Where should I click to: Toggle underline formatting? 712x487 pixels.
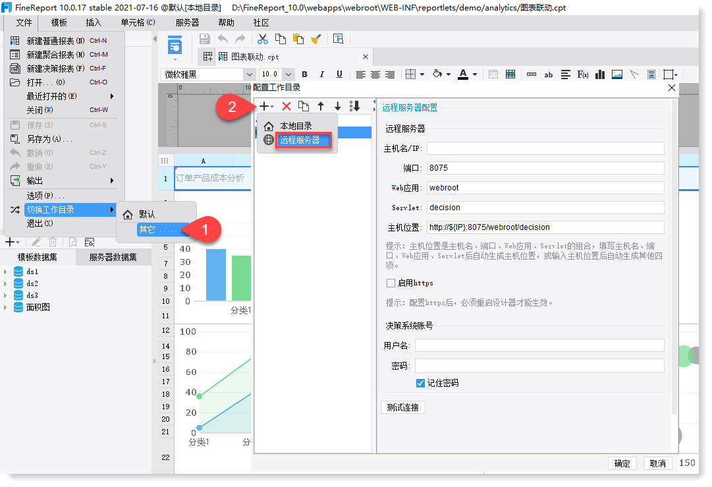coord(339,74)
